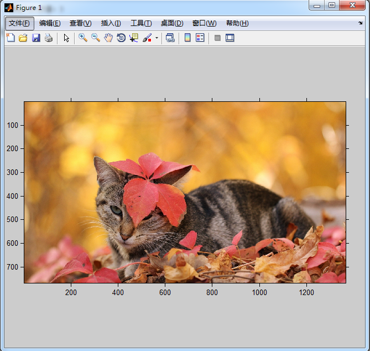Image resolution: width=370 pixels, height=351 pixels.
Task: Click the y-axis label 400
Action: [13, 197]
